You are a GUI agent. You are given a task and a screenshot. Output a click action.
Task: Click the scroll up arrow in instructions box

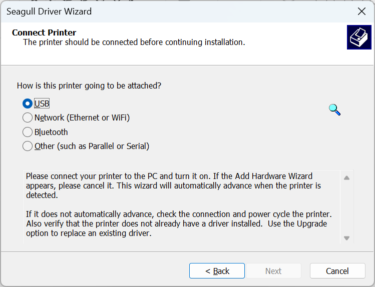pyautogui.click(x=346, y=177)
